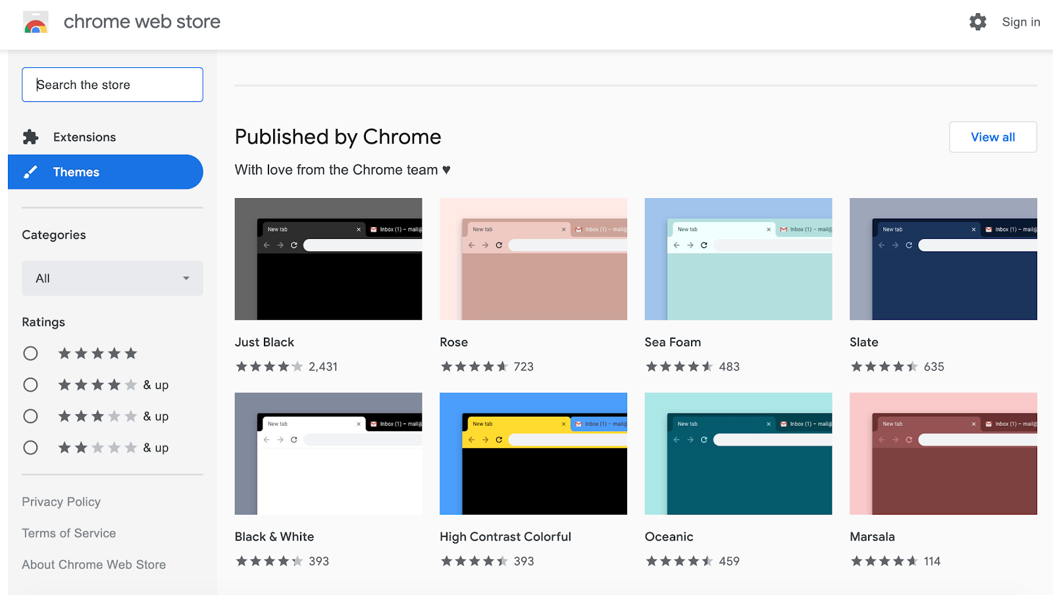The height and width of the screenshot is (595, 1053).
Task: Open the High Contrast Colorful theme thumbnail
Action: (533, 453)
